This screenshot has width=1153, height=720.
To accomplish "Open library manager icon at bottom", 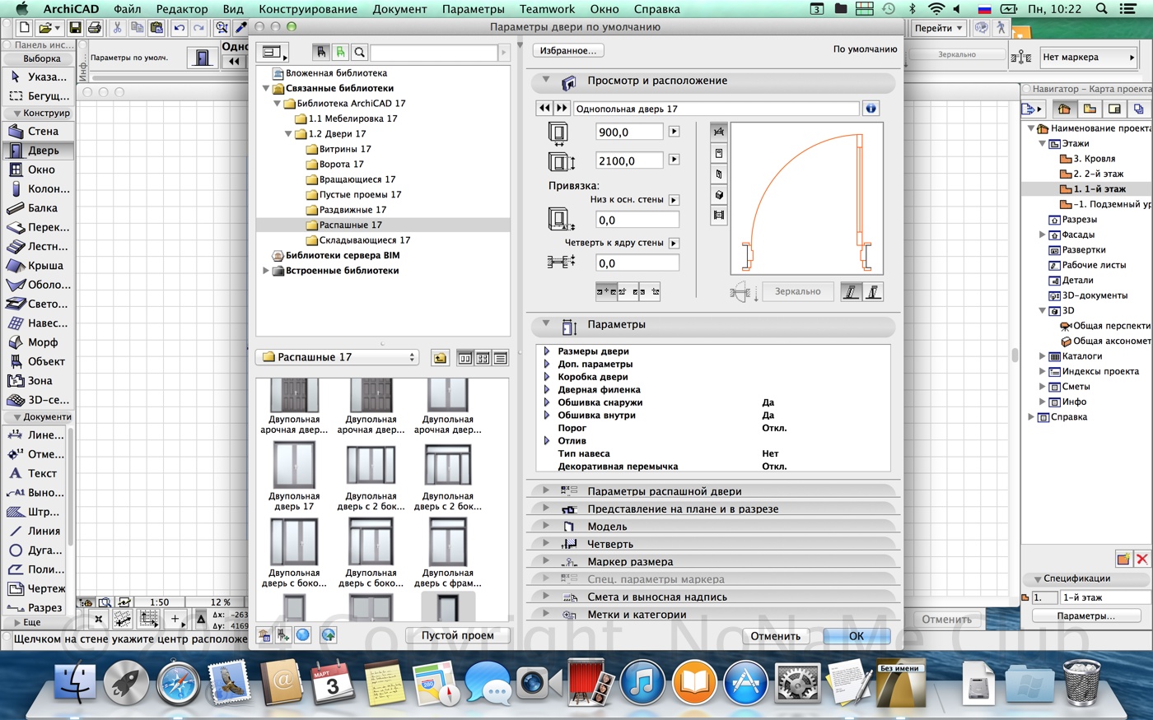I will pyautogui.click(x=264, y=634).
